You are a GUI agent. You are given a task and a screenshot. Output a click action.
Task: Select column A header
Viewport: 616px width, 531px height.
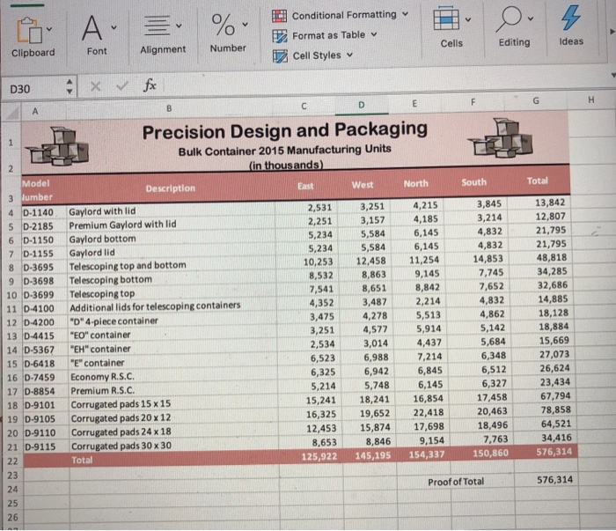(x=35, y=111)
